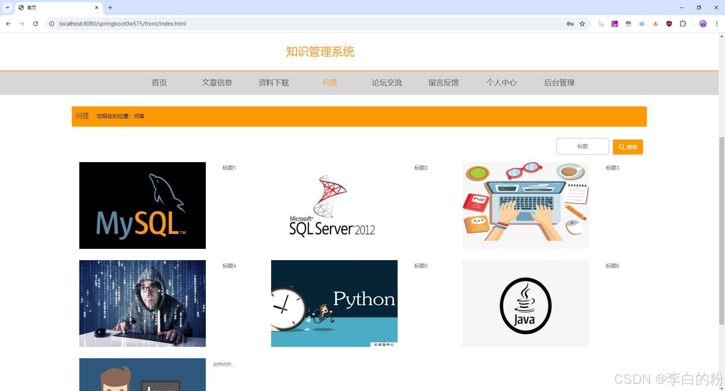725x391 pixels.
Task: Click the 标题1 label
Action: pyautogui.click(x=229, y=168)
